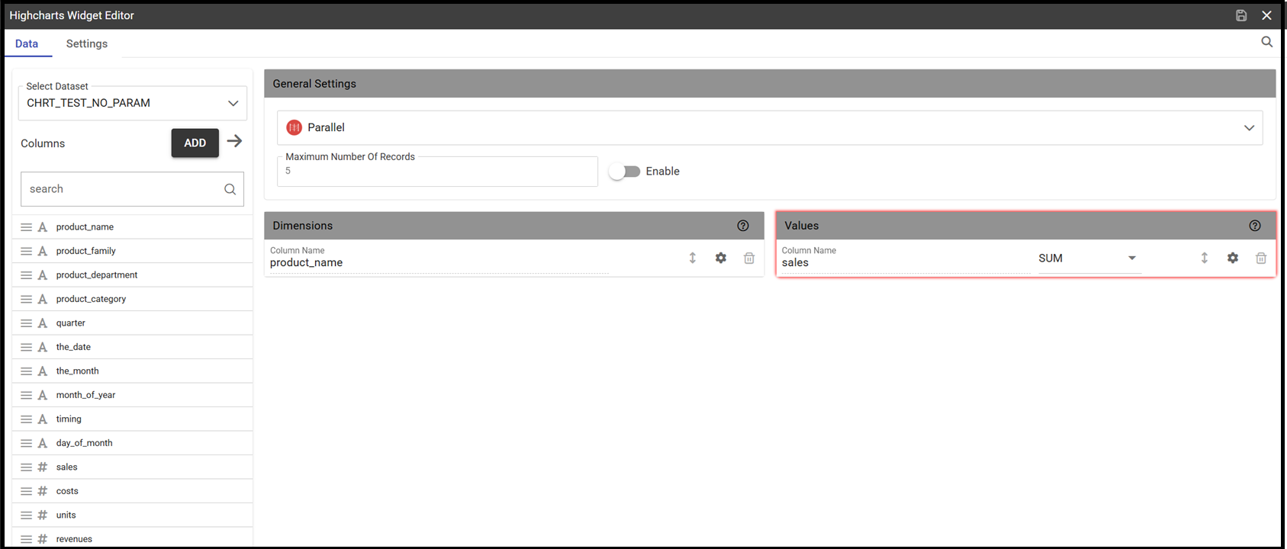The height and width of the screenshot is (549, 1287).
Task: Open the Values help question mark icon
Action: click(1255, 226)
